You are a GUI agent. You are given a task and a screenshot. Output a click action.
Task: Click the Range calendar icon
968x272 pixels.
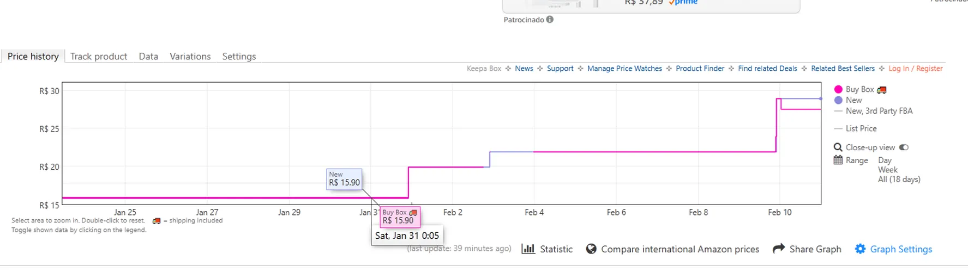(x=838, y=160)
